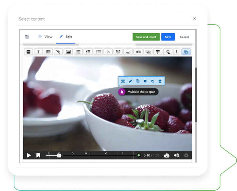The height and width of the screenshot is (191, 237).
Task: Delete the quiz with the trash icon
Action: tap(160, 81)
